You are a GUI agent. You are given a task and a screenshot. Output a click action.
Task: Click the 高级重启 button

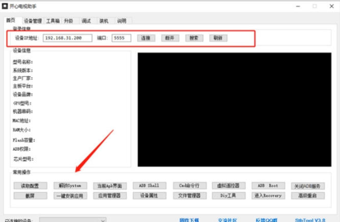(x=308, y=195)
